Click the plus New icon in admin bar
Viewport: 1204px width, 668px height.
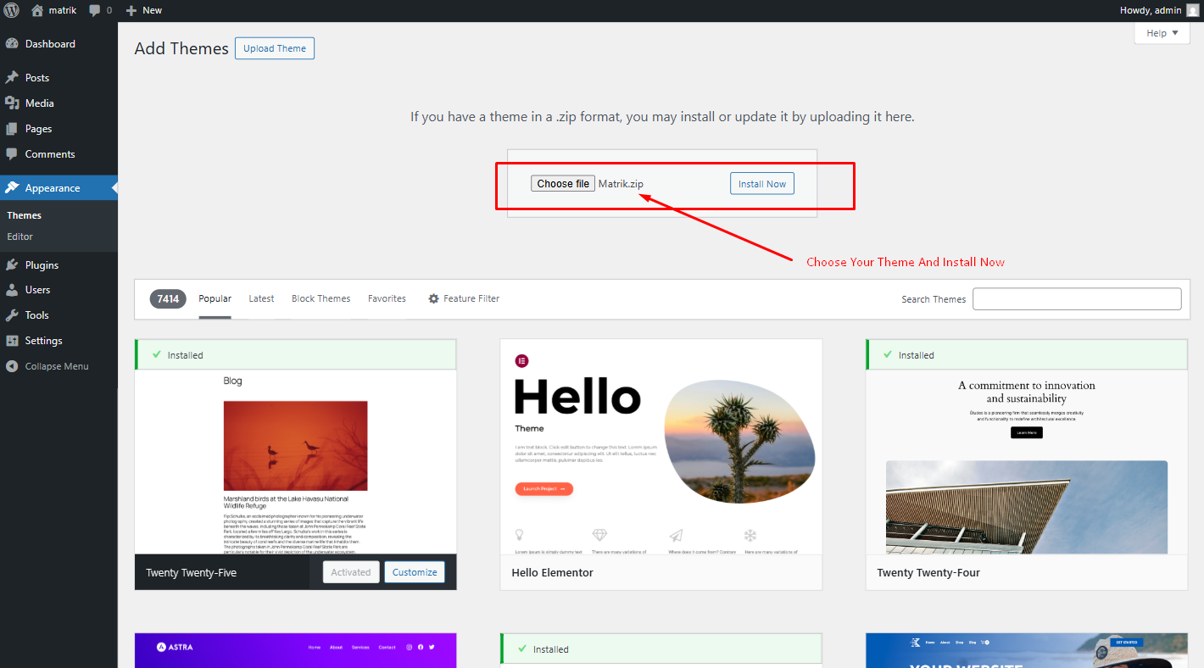pyautogui.click(x=131, y=10)
